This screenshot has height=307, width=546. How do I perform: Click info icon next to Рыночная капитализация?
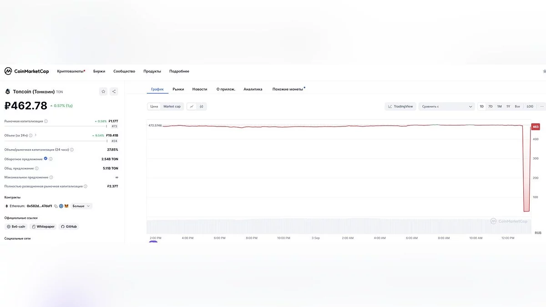point(46,121)
